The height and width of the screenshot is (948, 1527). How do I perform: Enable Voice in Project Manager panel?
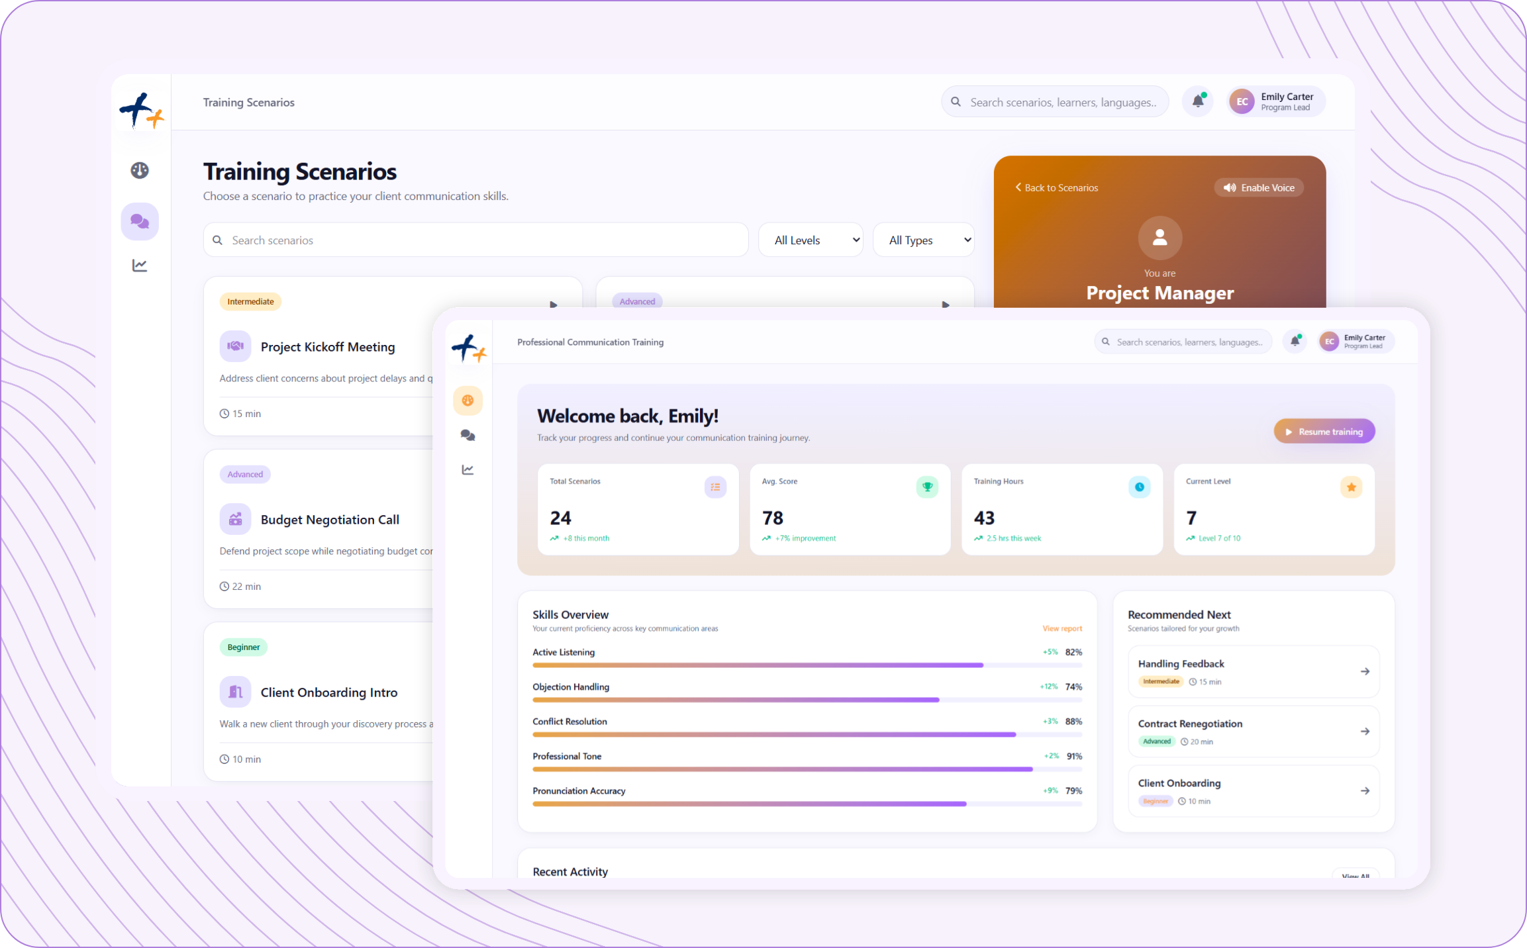point(1259,187)
